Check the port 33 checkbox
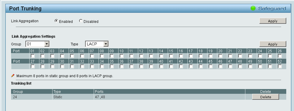The image size is (294, 111). pyautogui.click(x=92, y=66)
